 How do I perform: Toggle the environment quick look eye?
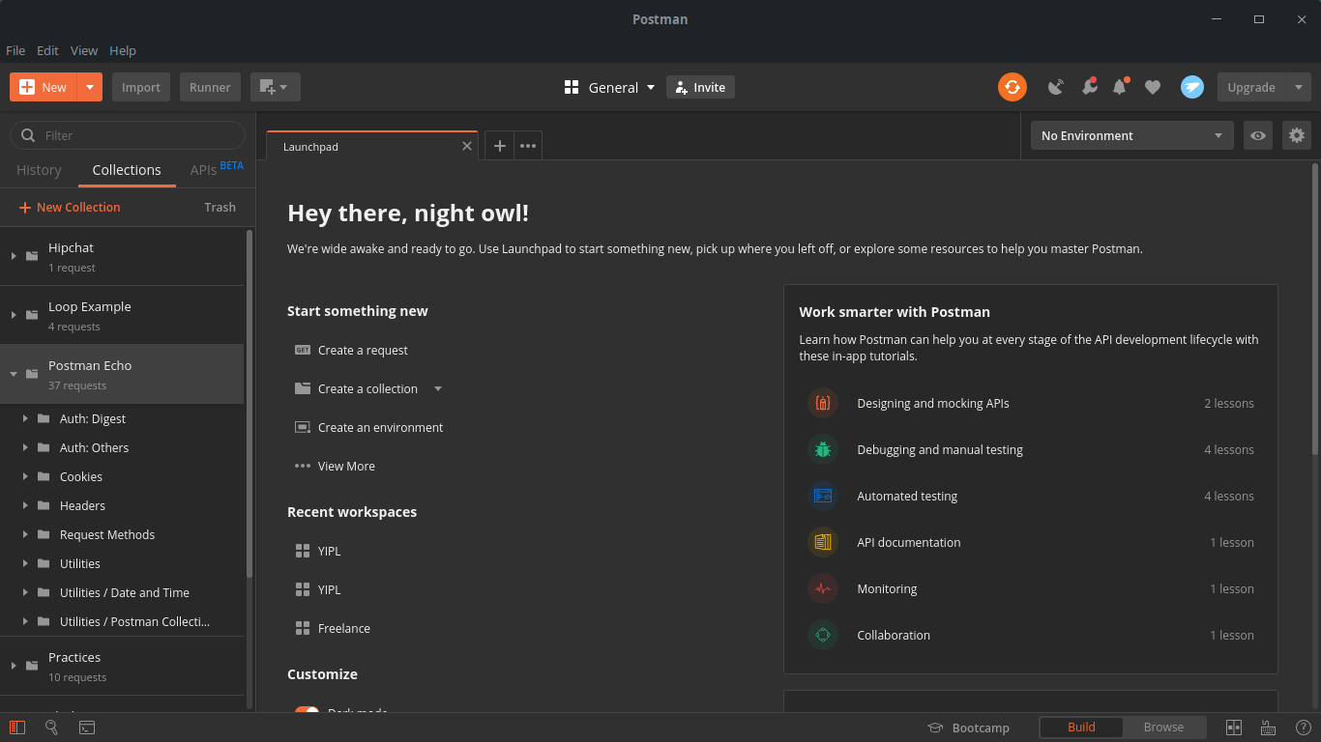pyautogui.click(x=1257, y=135)
